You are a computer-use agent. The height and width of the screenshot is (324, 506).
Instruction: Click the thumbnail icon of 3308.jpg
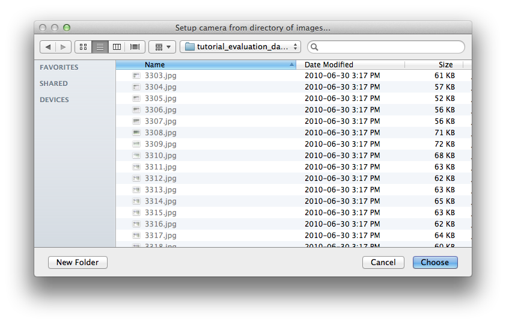136,133
